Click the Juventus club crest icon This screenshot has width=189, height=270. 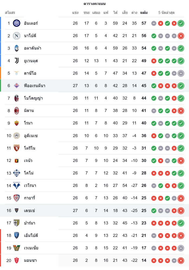[17, 61]
